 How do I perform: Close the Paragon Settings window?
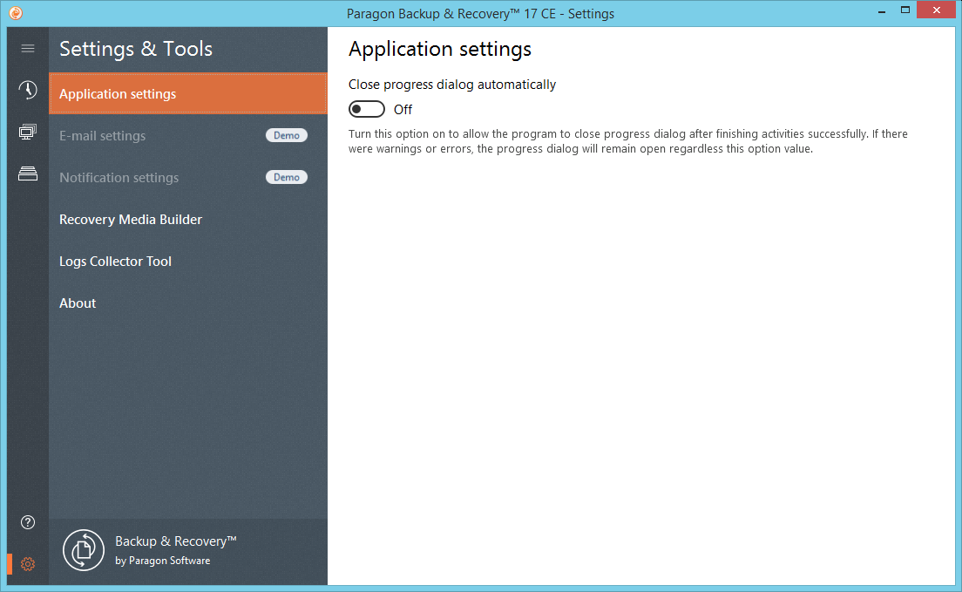click(936, 10)
